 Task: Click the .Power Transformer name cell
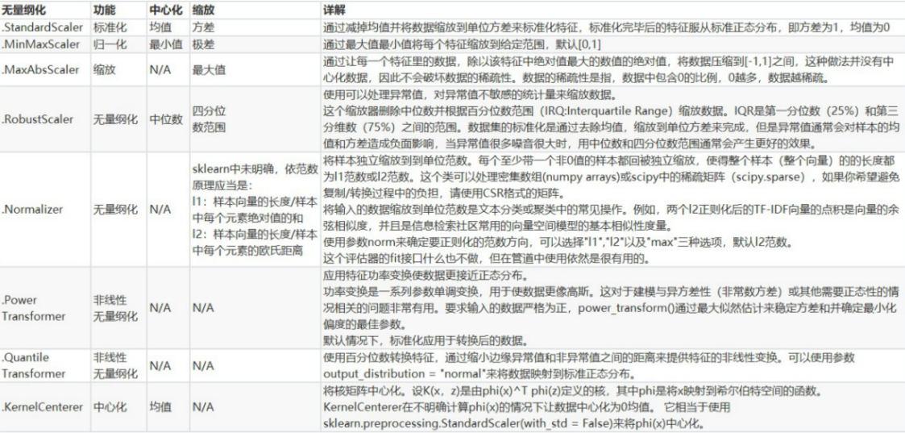34,308
